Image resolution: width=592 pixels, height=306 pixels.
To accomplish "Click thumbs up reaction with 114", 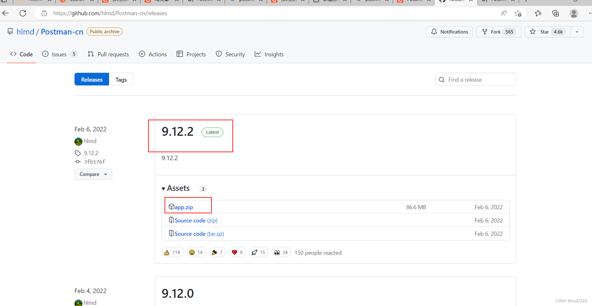I will click(172, 252).
